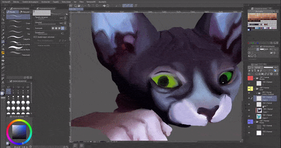
Task: Collapse the Color layer folder
Action: pyautogui.click(x=254, y=89)
